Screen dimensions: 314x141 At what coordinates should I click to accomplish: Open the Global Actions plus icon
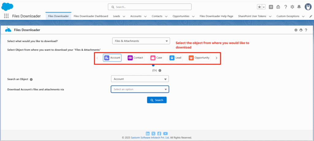pyautogui.click(x=271, y=7)
